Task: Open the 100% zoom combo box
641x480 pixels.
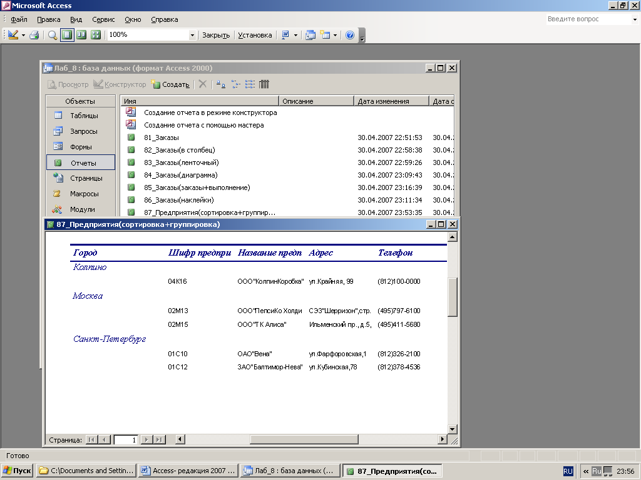Action: point(151,35)
